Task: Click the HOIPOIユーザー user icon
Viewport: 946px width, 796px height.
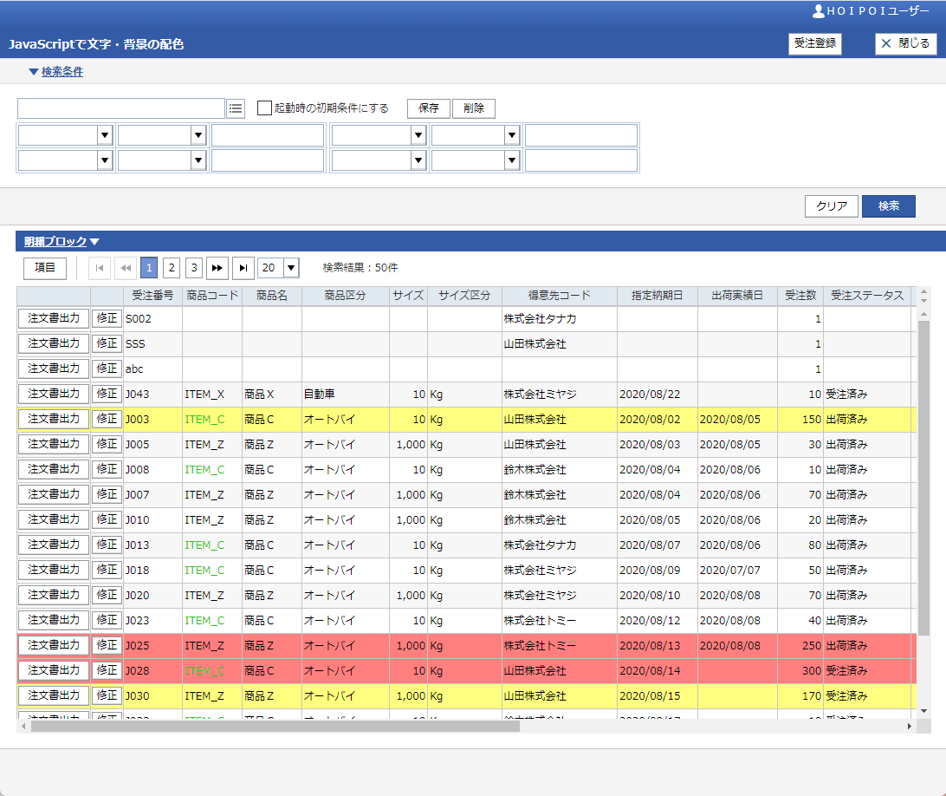Action: (818, 11)
